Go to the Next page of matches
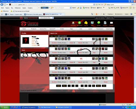The width and height of the screenshot is (136, 109). 98,86
